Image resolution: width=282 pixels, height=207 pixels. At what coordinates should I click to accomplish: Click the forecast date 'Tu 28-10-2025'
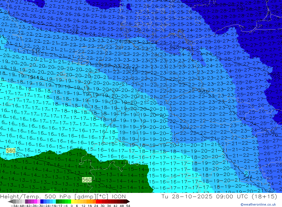point(187,196)
